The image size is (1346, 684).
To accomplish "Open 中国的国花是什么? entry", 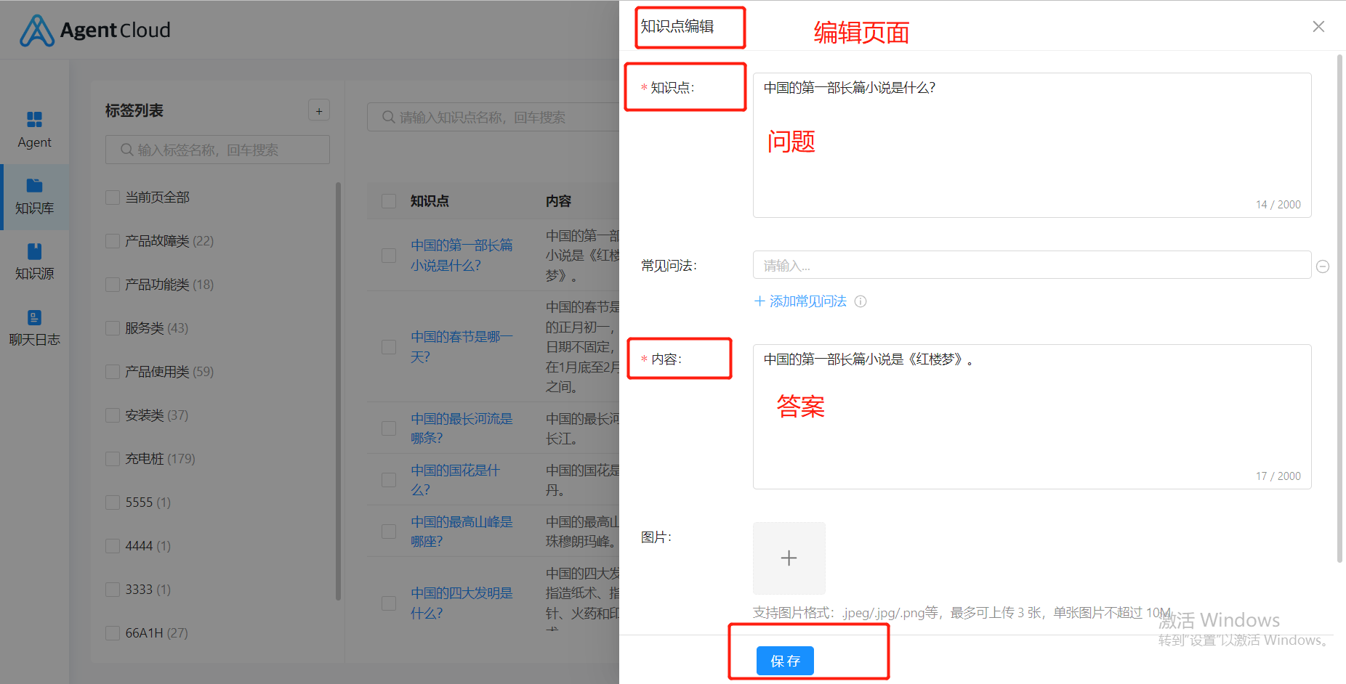I will (x=456, y=480).
